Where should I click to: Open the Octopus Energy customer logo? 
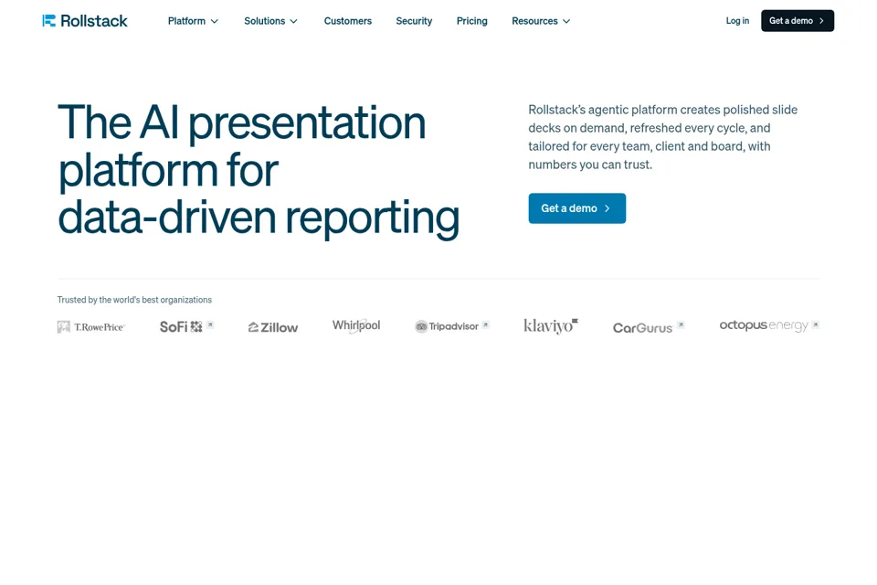(x=764, y=325)
